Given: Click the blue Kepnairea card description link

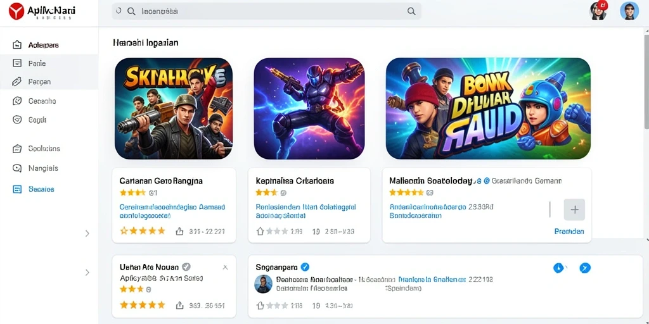Looking at the screenshot, I should click(x=306, y=211).
